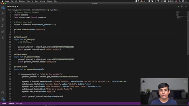Click 'Hello, world!' string literal

tap(53, 49)
